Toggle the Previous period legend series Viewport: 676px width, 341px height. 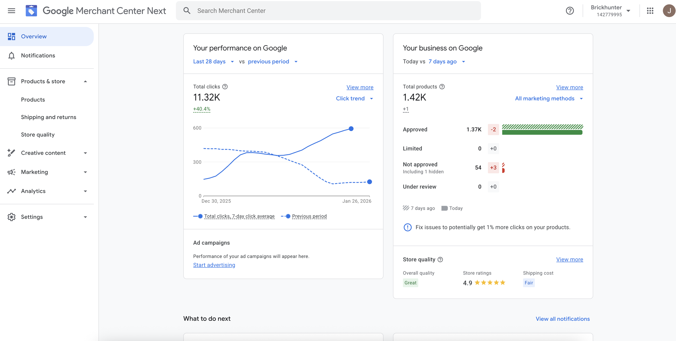(309, 216)
